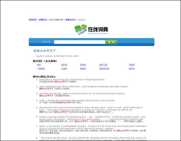The width and height of the screenshot is (181, 141).
Task: Focus the dictionary search input field
Action: (x=80, y=42)
